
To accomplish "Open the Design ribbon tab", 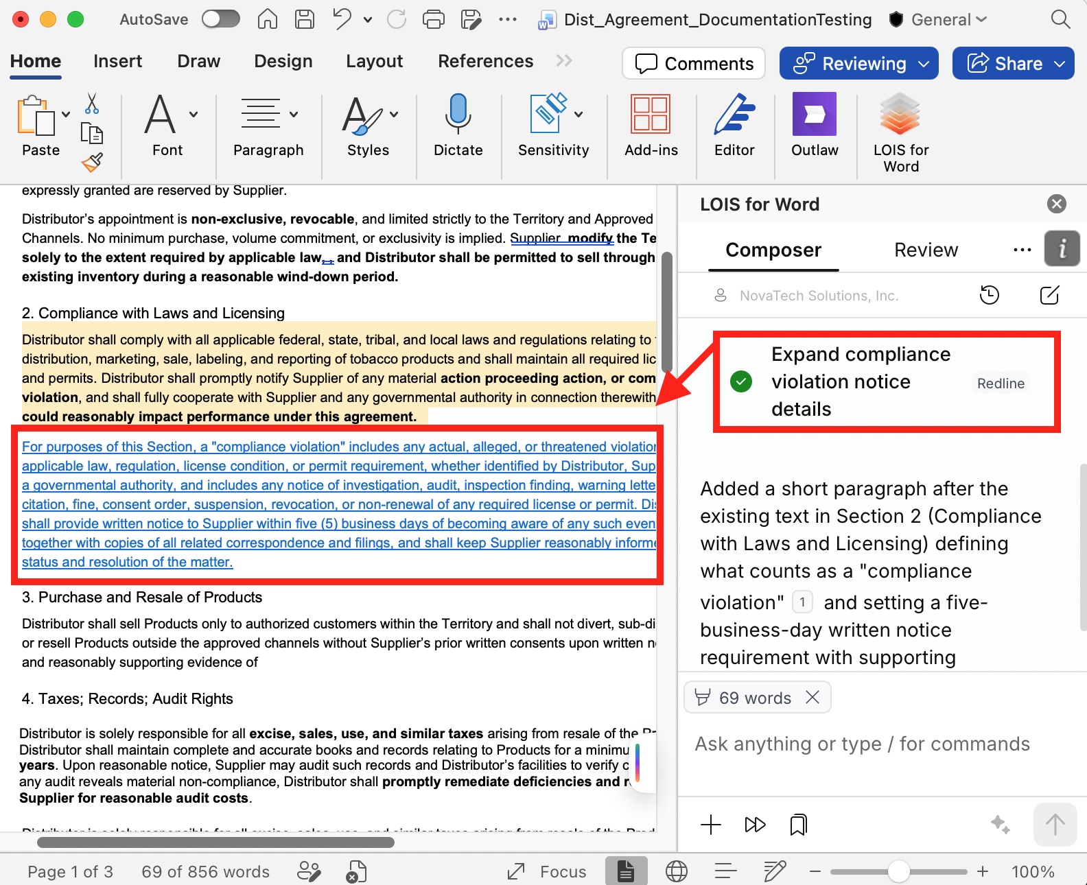I will pyautogui.click(x=283, y=61).
